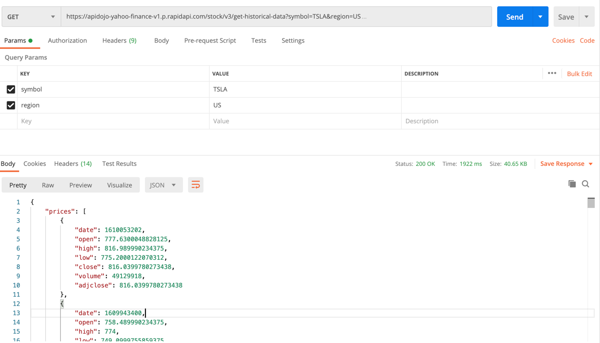
Task: Click the region key cell
Action: (113, 105)
